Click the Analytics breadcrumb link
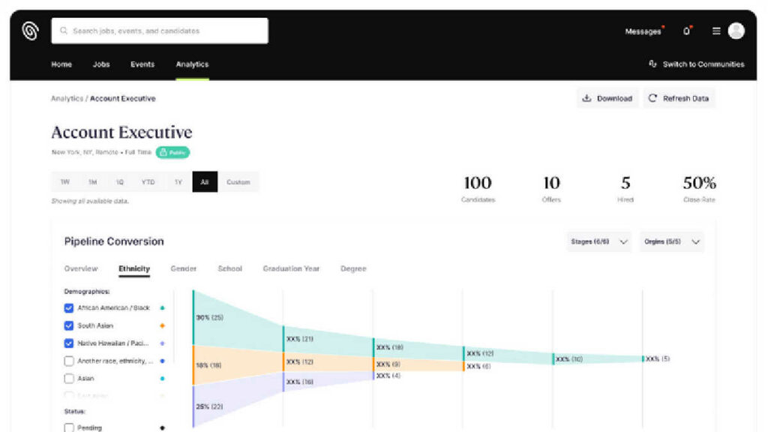The image size is (768, 432). [67, 98]
